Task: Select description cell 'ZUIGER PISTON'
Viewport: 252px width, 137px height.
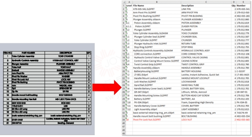Action: tap(206, 27)
